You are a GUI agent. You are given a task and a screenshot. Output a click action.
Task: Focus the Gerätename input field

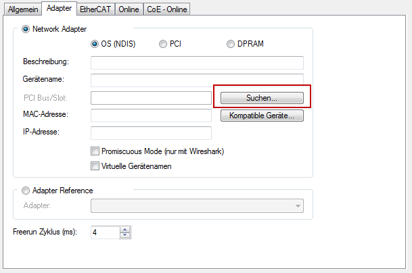tap(196, 80)
